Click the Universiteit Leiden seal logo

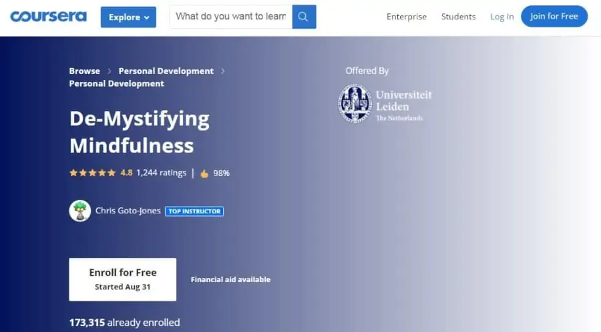pyautogui.click(x=355, y=103)
